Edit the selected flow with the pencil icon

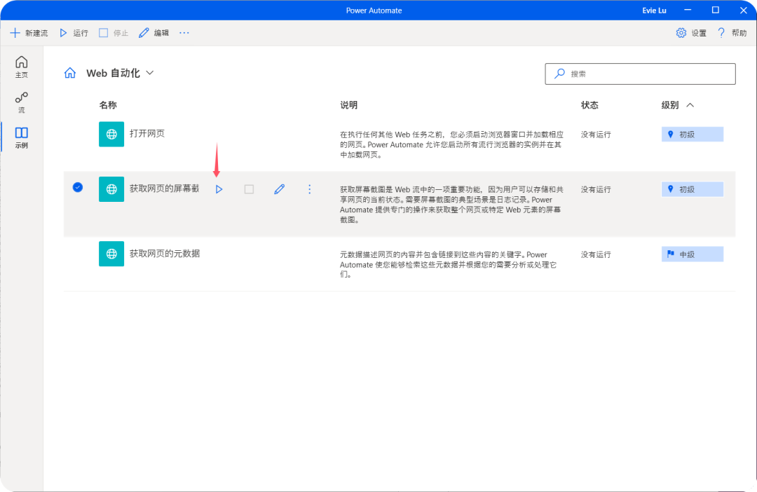(x=279, y=189)
